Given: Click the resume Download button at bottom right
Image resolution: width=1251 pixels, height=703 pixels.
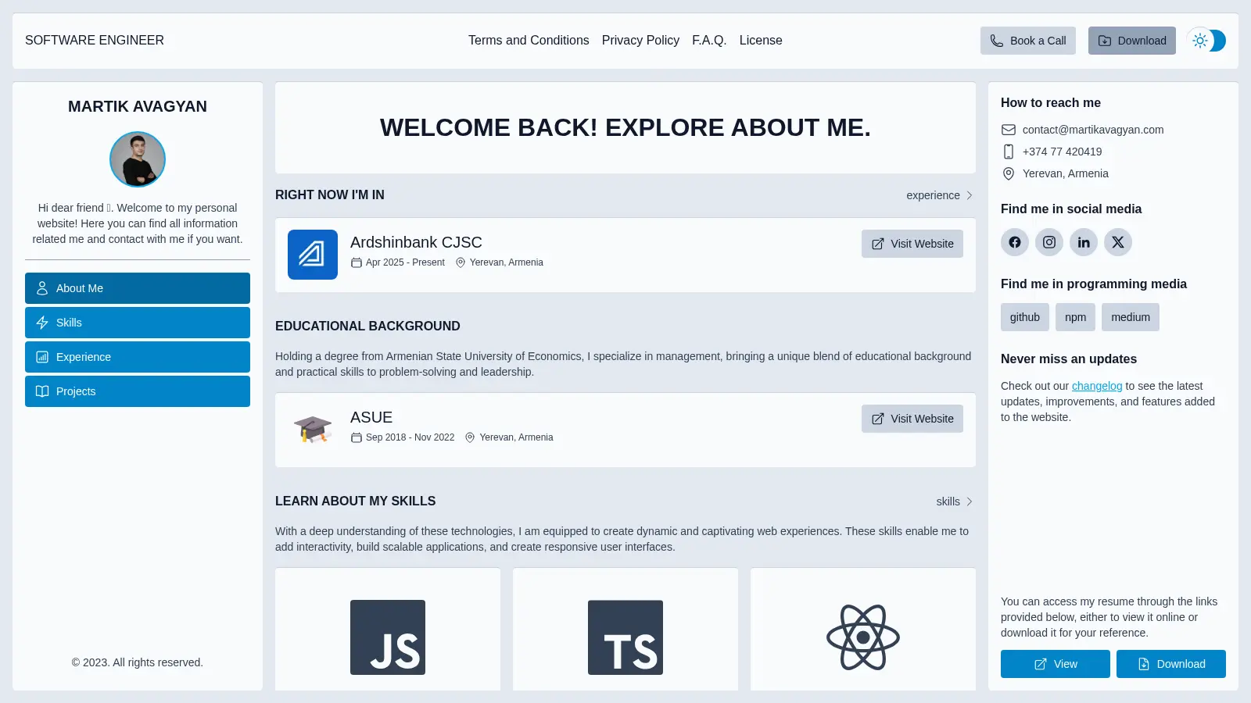Looking at the screenshot, I should 1171,664.
